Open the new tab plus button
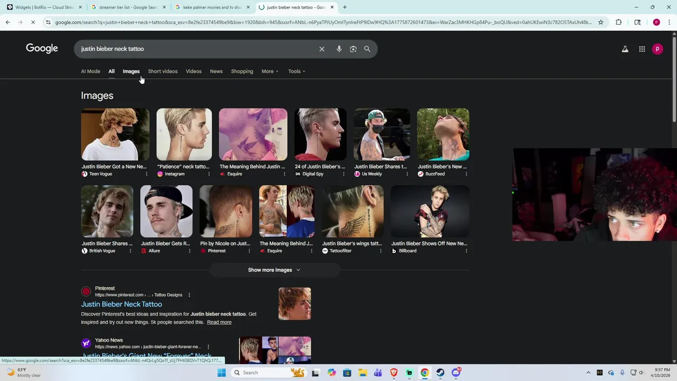Image resolution: width=677 pixels, height=381 pixels. point(345,7)
